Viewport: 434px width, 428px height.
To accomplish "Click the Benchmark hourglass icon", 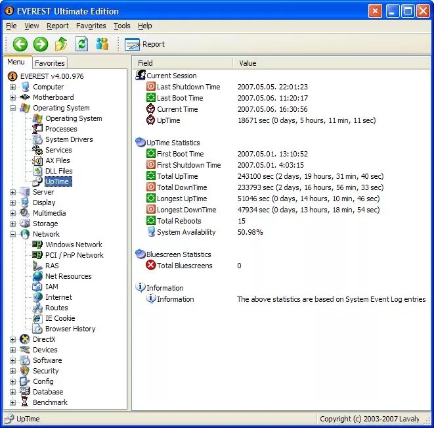I will click(x=25, y=402).
